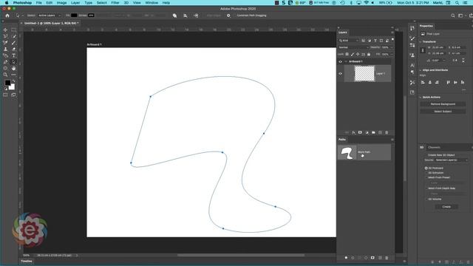Open the gear settings in options bar
This screenshot has width=473, height=266.
[x=228, y=16]
